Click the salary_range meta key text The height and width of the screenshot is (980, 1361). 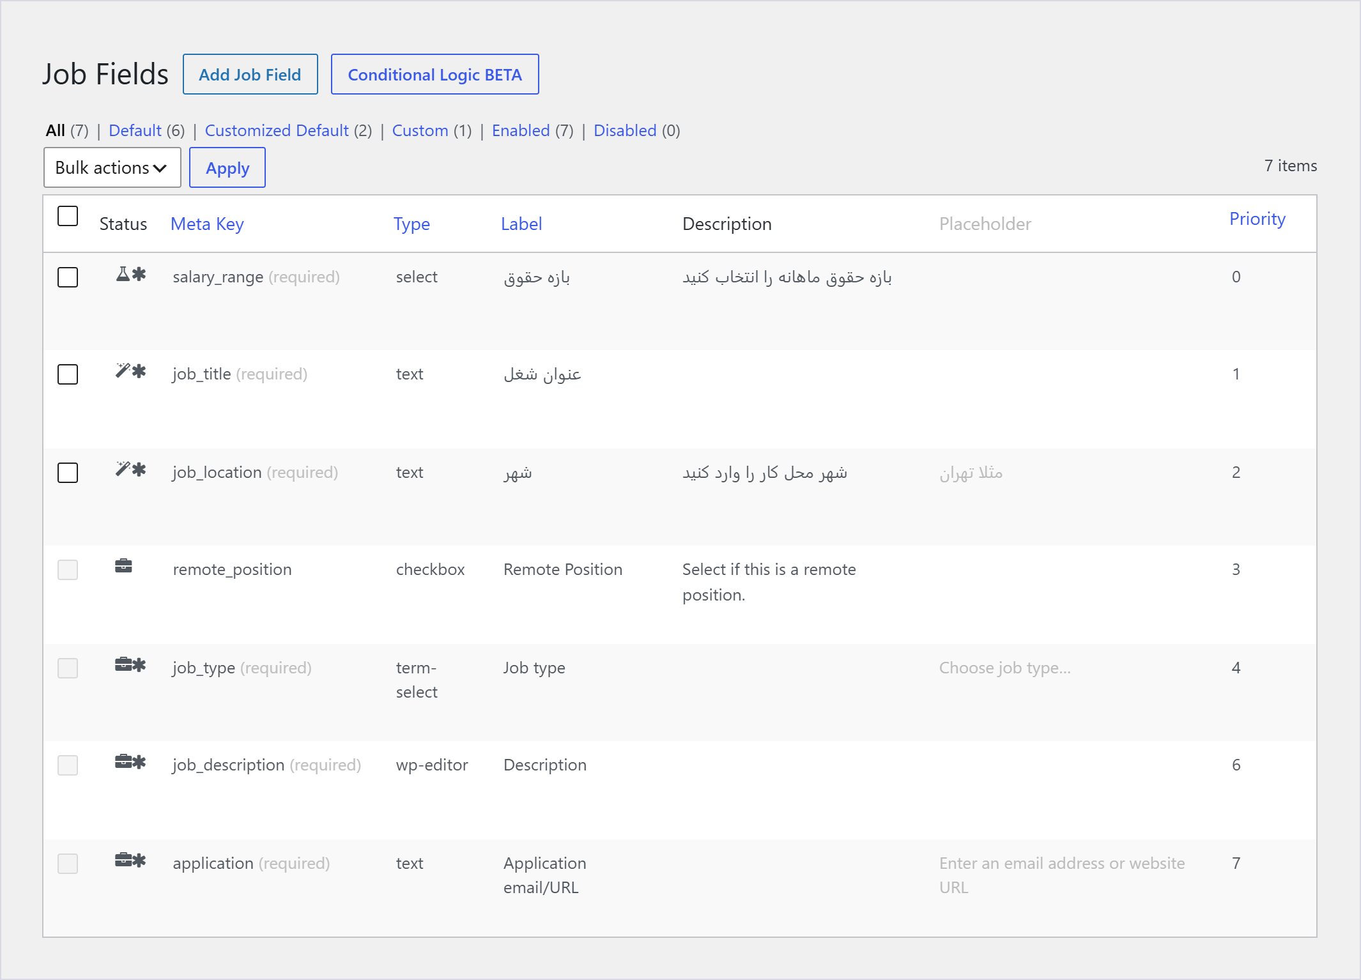coord(218,277)
